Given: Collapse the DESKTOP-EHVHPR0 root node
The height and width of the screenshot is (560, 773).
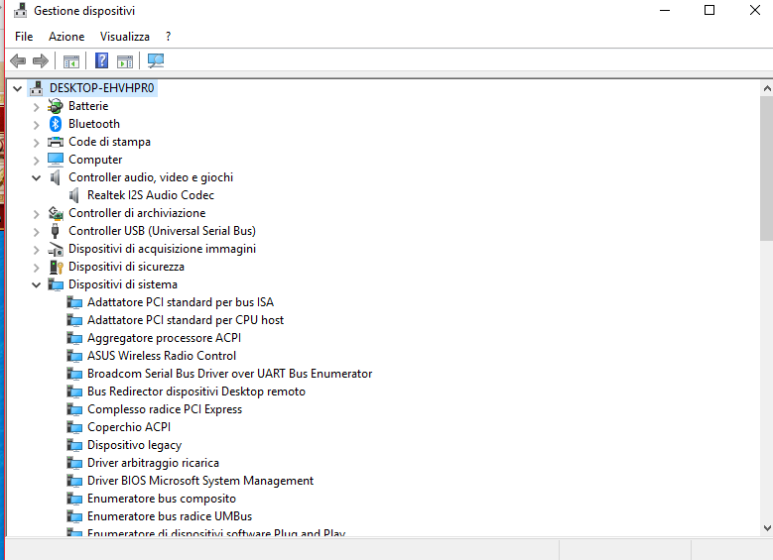Looking at the screenshot, I should coord(17,88).
